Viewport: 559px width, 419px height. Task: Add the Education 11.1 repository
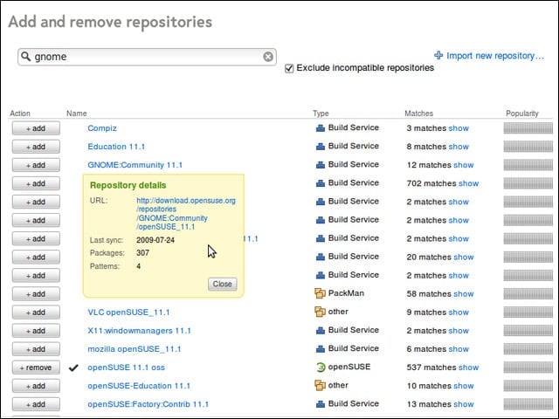pos(36,147)
